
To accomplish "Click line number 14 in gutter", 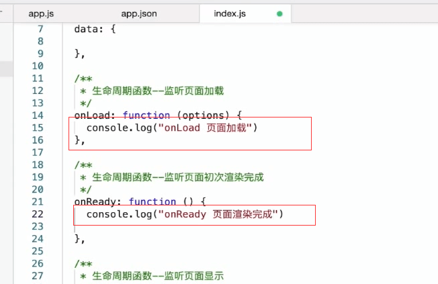I will tap(38, 115).
